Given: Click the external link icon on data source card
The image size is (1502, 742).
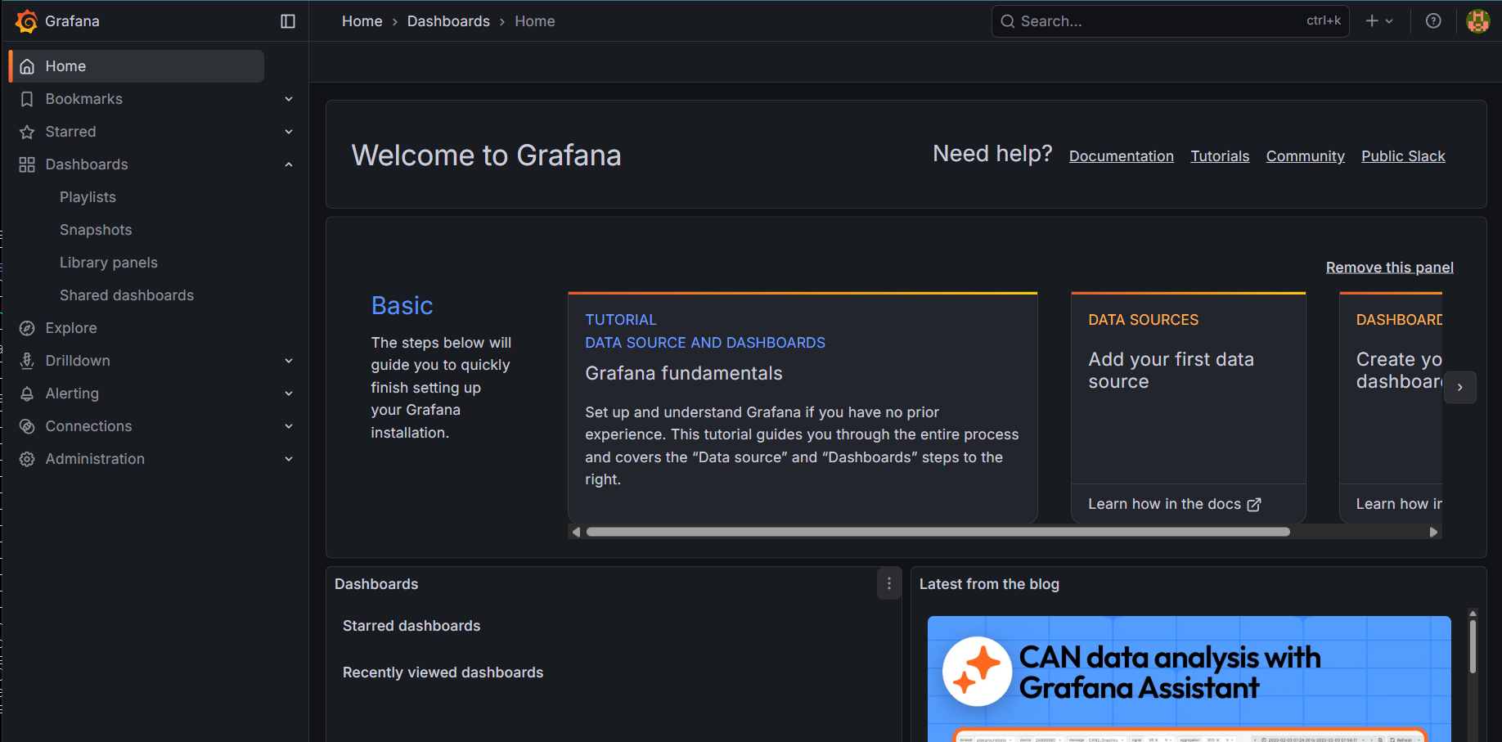Looking at the screenshot, I should (x=1254, y=505).
